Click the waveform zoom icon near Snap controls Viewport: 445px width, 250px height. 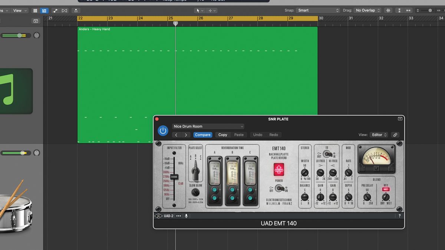click(x=388, y=10)
